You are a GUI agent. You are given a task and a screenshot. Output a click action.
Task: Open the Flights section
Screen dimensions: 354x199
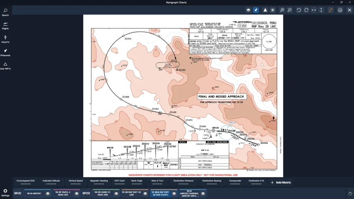pos(5,26)
